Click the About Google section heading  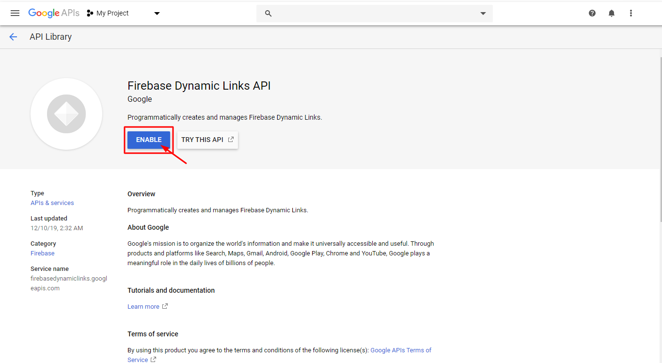148,227
